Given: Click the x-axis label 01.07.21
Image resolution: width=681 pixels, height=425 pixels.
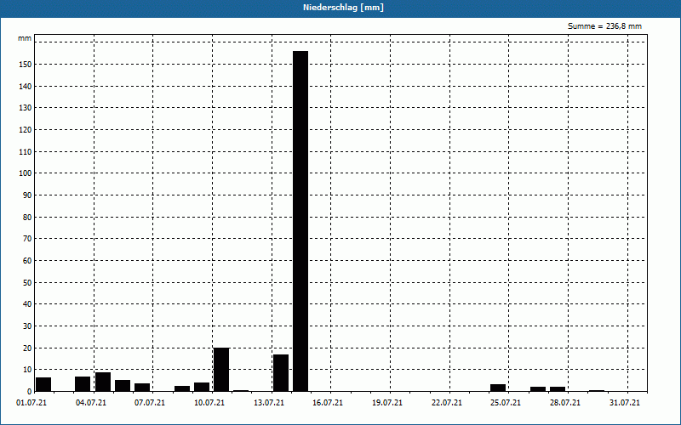Looking at the screenshot, I should click(x=31, y=403).
